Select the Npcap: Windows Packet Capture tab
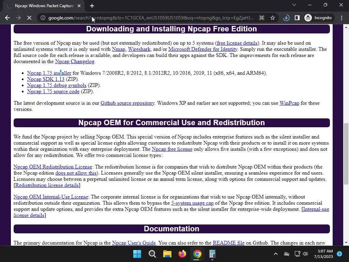The width and height of the screenshot is (349, 262). (44, 6)
